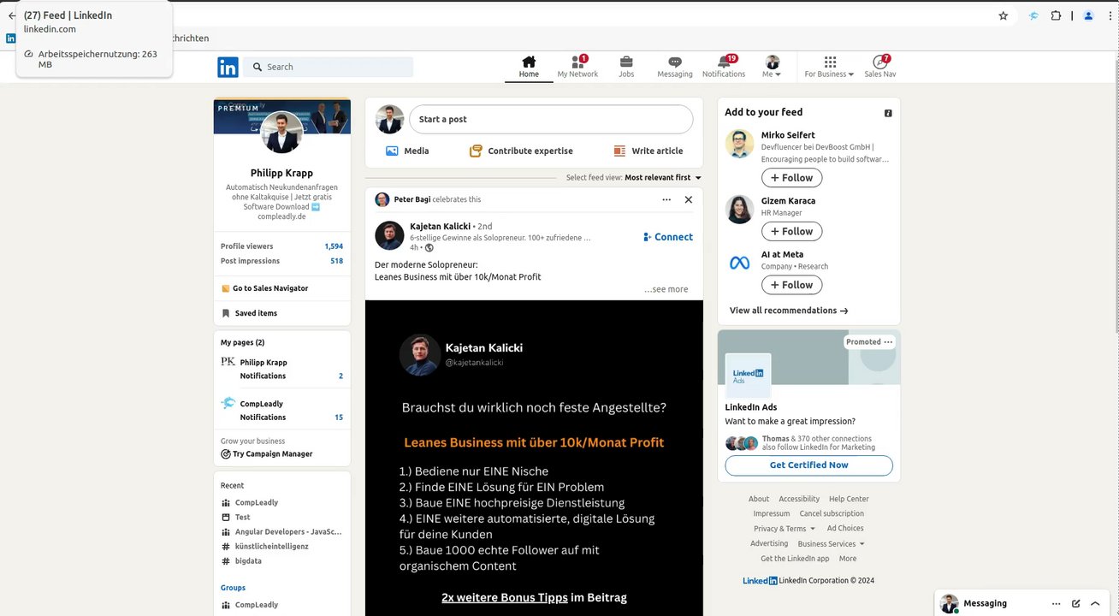This screenshot has height=616, width=1119.
Task: Go to Sales Navigator link
Action: (264, 288)
